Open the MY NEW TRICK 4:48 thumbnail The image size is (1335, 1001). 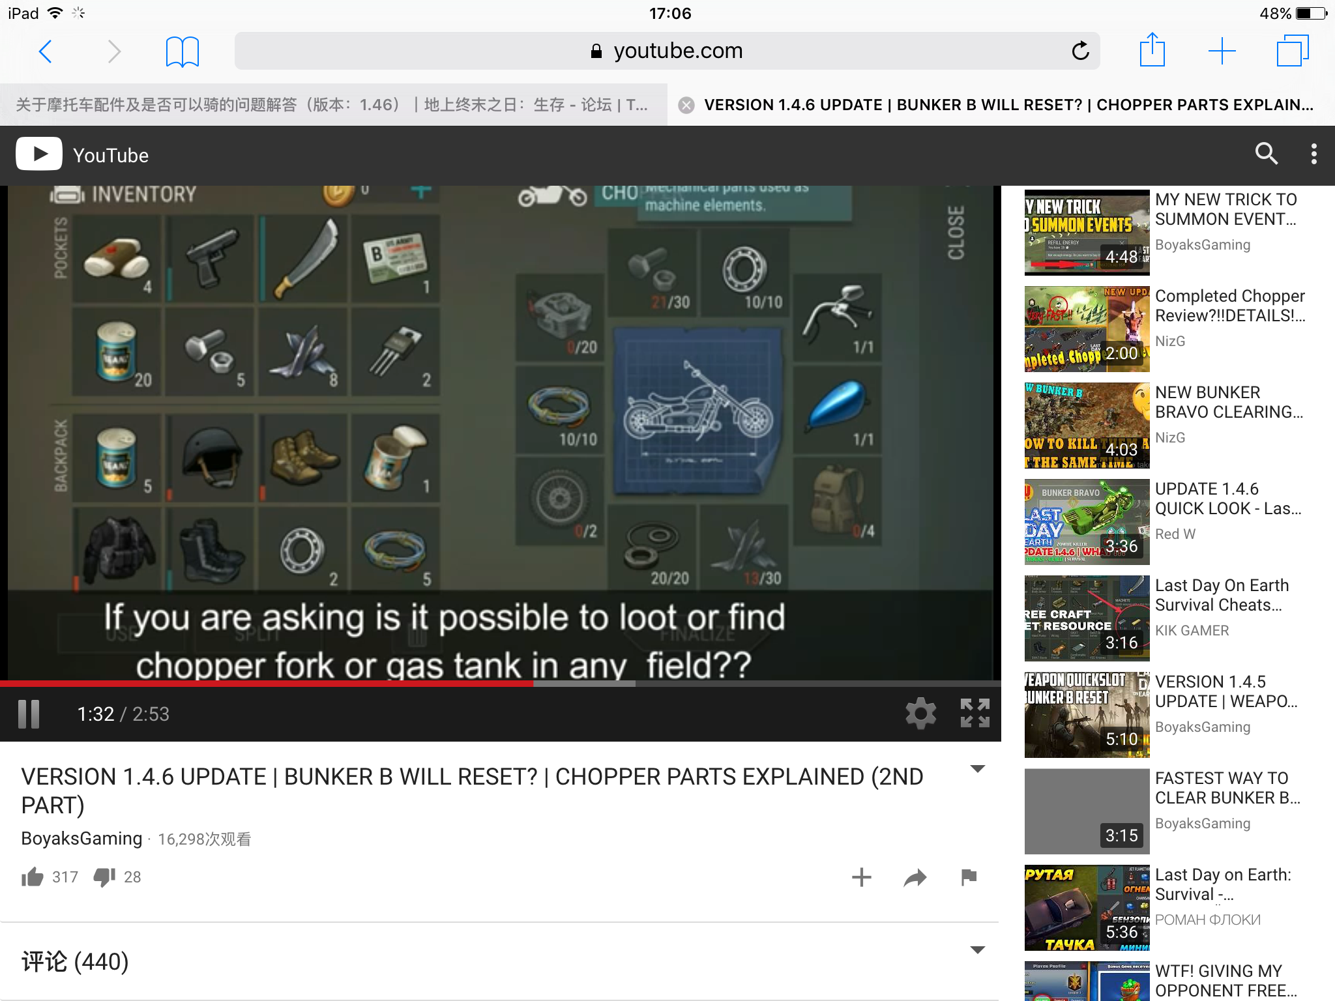pos(1087,233)
